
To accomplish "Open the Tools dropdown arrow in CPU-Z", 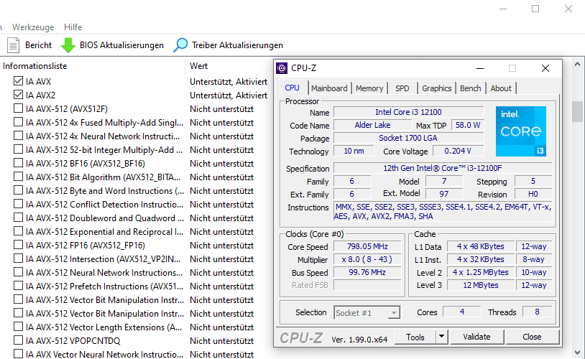I will tap(442, 337).
